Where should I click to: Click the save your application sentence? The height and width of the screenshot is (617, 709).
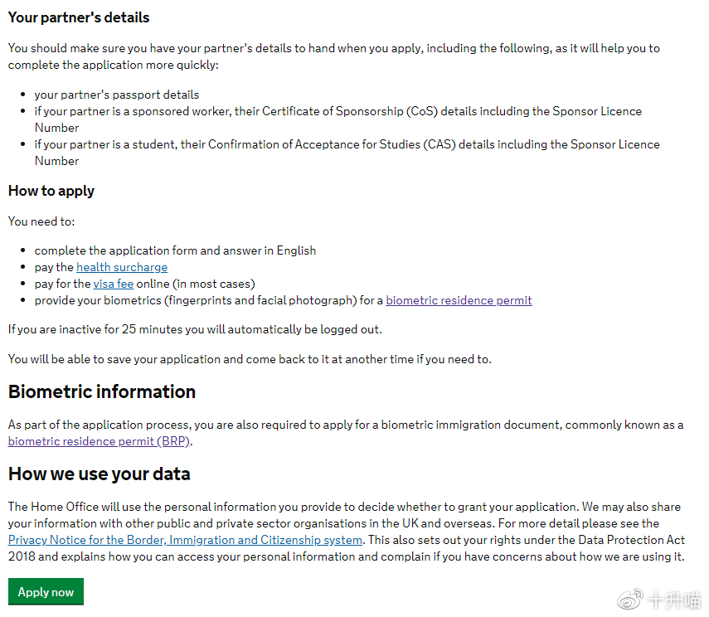click(x=250, y=359)
